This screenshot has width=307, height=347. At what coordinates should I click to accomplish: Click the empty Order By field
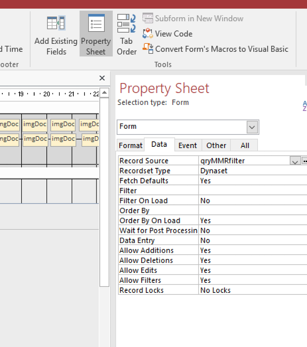click(253, 211)
